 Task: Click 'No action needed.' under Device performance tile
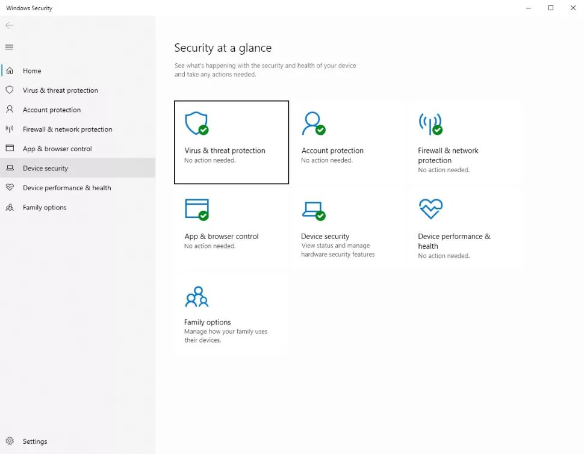click(444, 255)
